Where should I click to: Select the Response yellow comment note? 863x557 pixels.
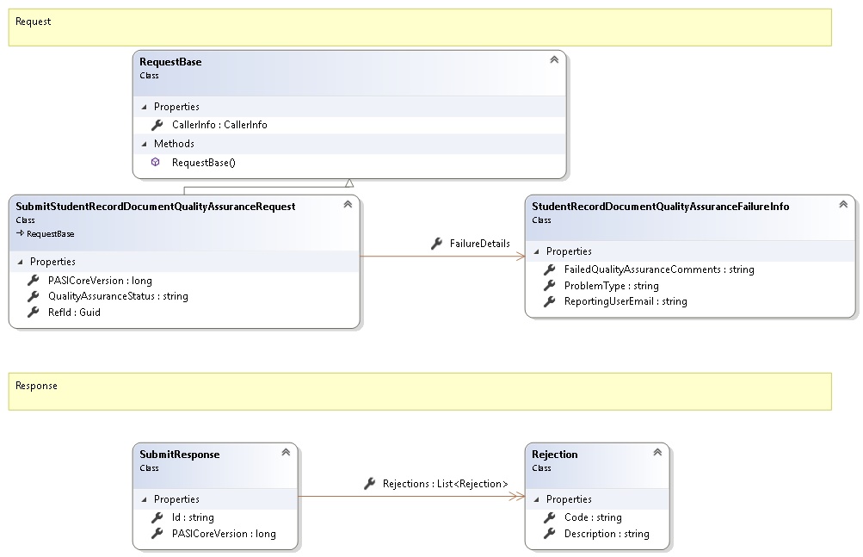tap(420, 392)
